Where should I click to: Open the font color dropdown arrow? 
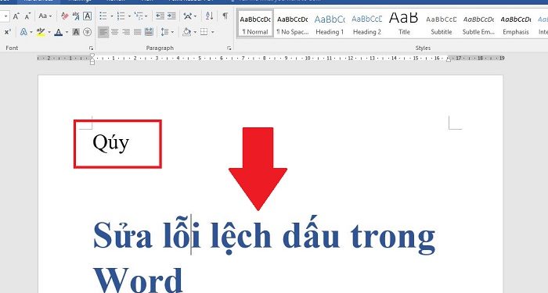tap(67, 33)
